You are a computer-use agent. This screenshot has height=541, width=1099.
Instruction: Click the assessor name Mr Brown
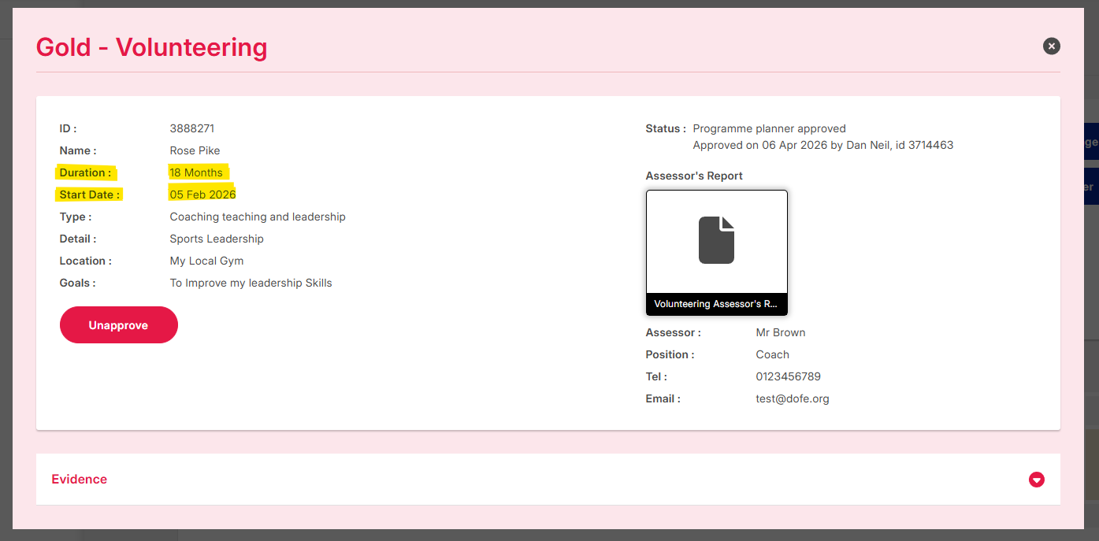tap(780, 332)
